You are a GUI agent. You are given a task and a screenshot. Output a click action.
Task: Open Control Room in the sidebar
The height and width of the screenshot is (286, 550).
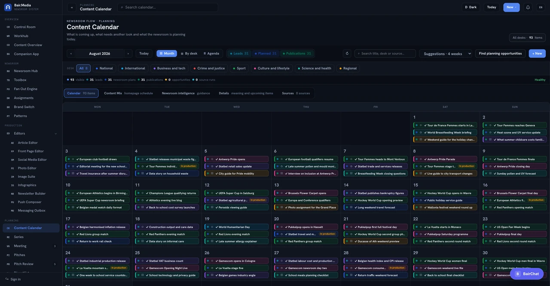(x=31, y=27)
